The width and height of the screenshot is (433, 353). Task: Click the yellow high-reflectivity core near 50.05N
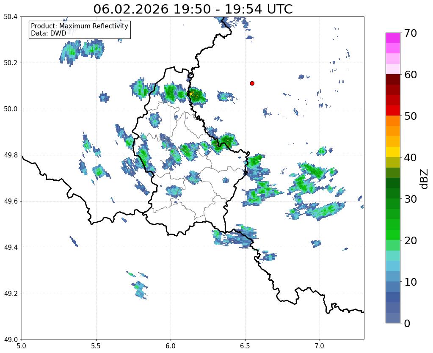click(x=191, y=94)
